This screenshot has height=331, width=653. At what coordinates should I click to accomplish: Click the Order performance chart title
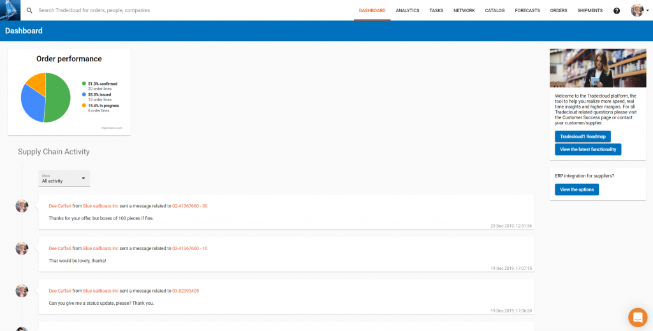point(69,59)
